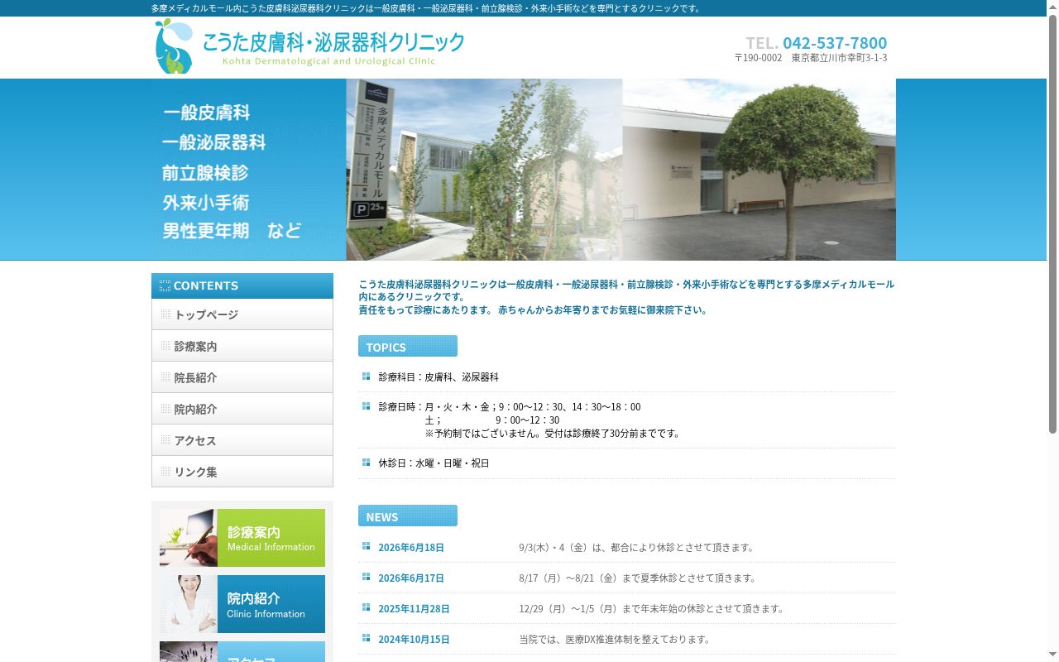Open the news dated 2025年11月28日
This screenshot has width=1059, height=662.
coord(414,609)
